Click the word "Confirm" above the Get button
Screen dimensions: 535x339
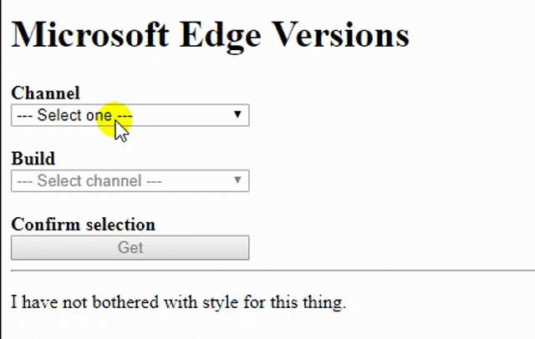[43, 225]
